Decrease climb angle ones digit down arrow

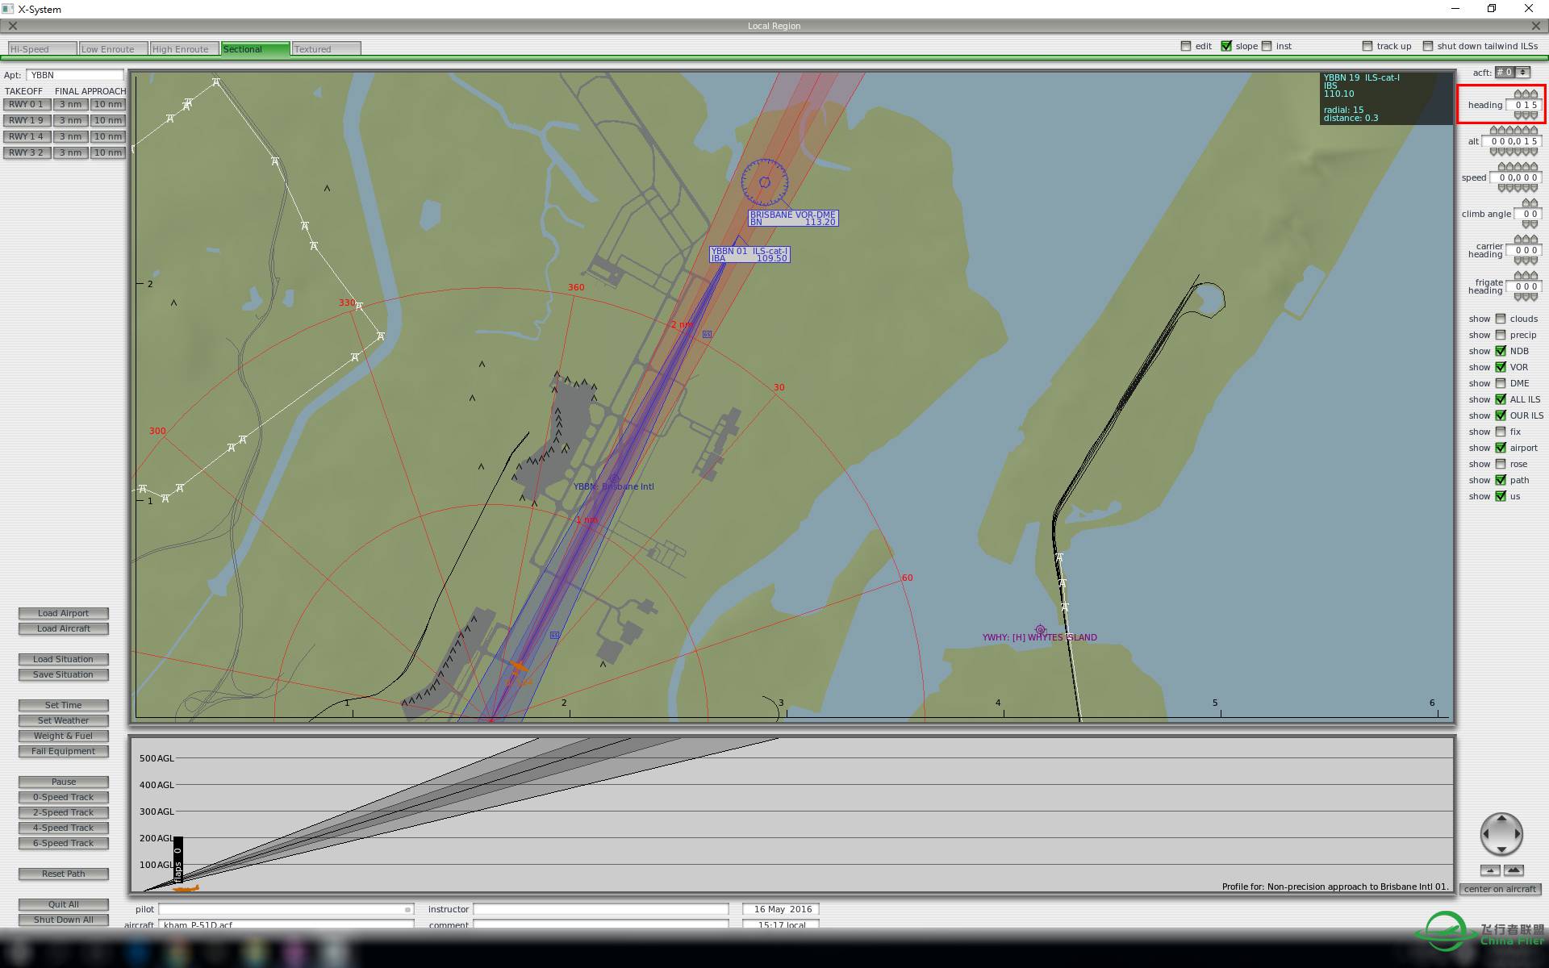click(1534, 224)
